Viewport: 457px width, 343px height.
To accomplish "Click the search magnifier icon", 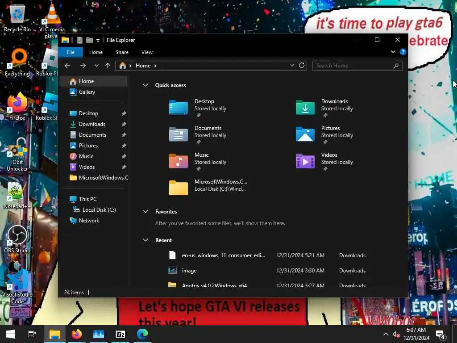I will point(396,66).
